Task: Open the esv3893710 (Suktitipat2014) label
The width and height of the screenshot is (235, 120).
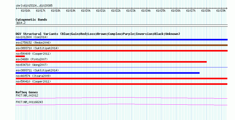Action: (37, 48)
